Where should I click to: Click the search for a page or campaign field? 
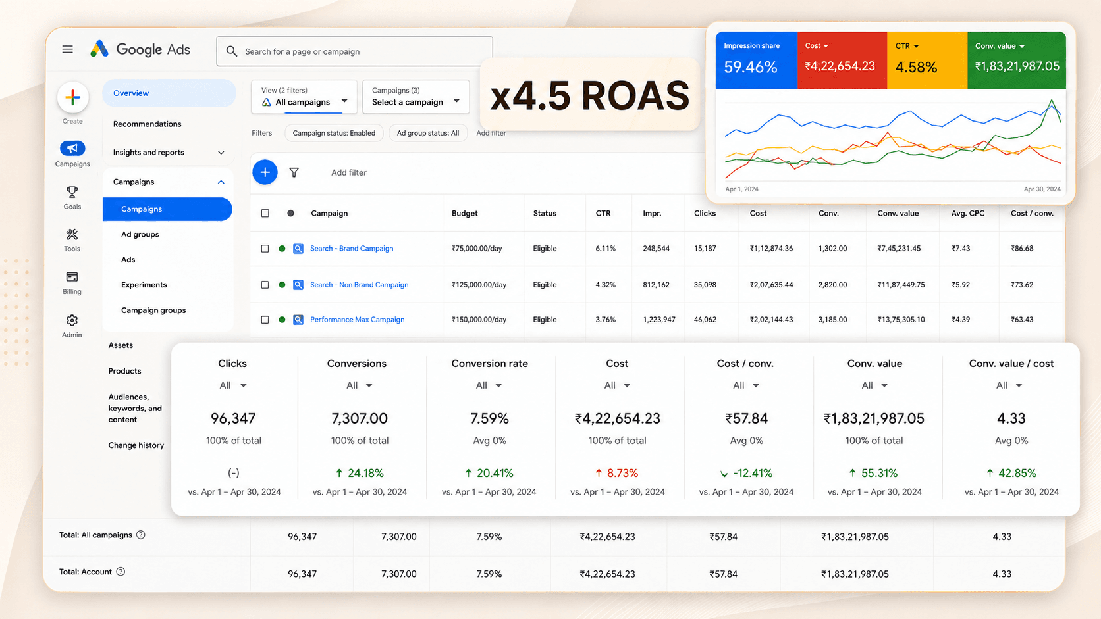(354, 51)
